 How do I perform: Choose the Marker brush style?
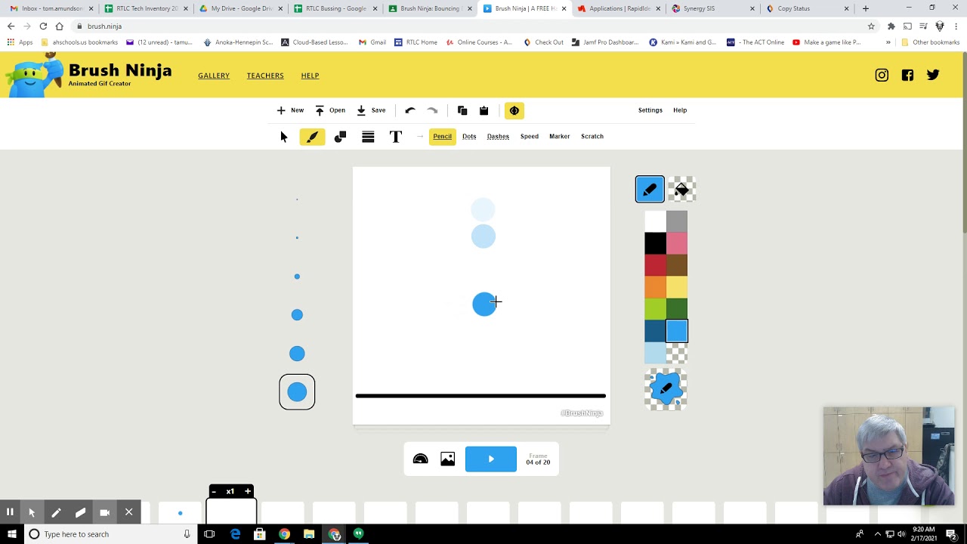click(x=560, y=137)
